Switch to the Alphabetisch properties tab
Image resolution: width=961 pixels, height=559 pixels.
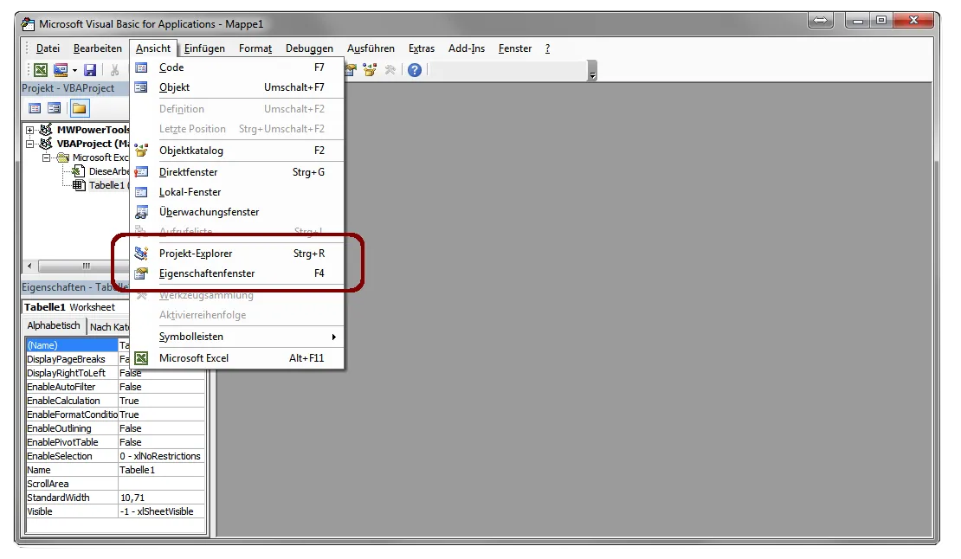pos(54,326)
